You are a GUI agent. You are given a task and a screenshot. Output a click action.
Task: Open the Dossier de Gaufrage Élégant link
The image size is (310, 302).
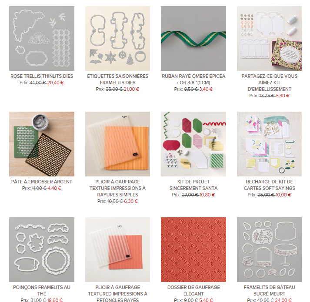(193, 290)
